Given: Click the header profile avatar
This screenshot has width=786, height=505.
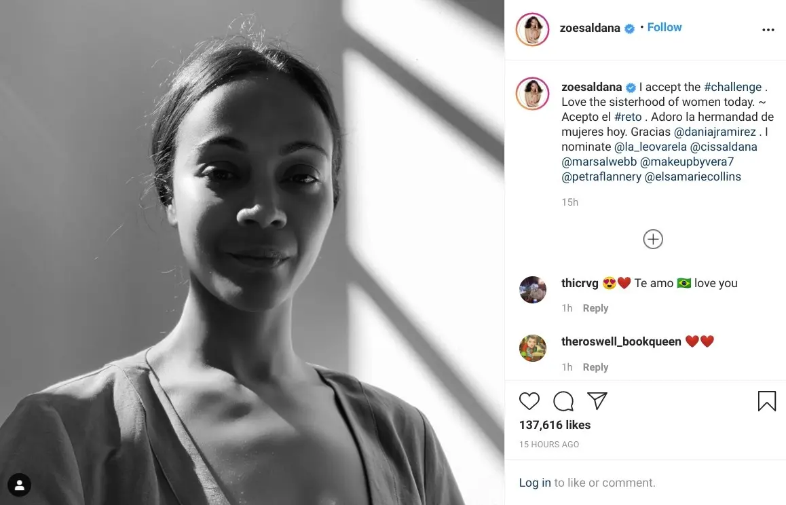Looking at the screenshot, I should tap(532, 29).
